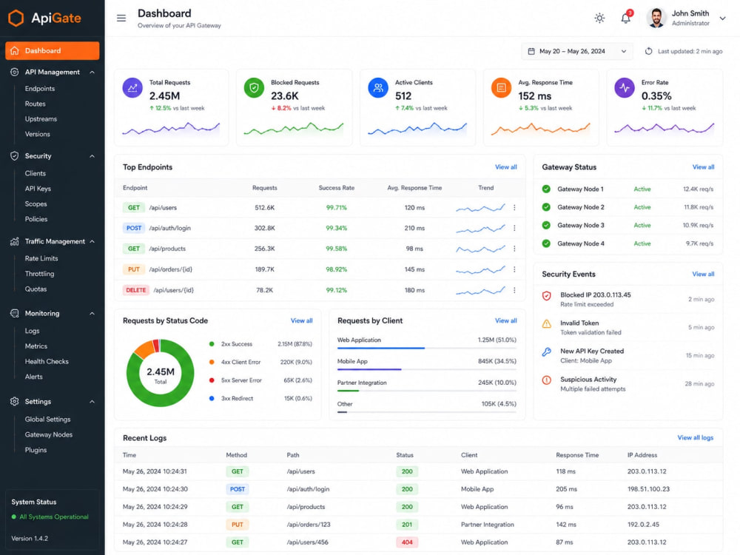The height and width of the screenshot is (555, 740).
Task: Click View all in Requests by Status Code
Action: [x=302, y=321]
